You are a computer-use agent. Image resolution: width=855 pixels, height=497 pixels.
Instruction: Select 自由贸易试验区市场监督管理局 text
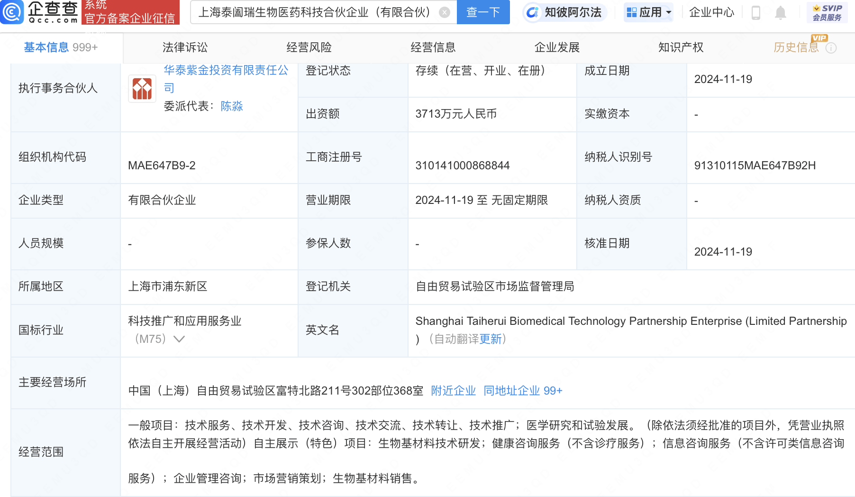point(495,286)
